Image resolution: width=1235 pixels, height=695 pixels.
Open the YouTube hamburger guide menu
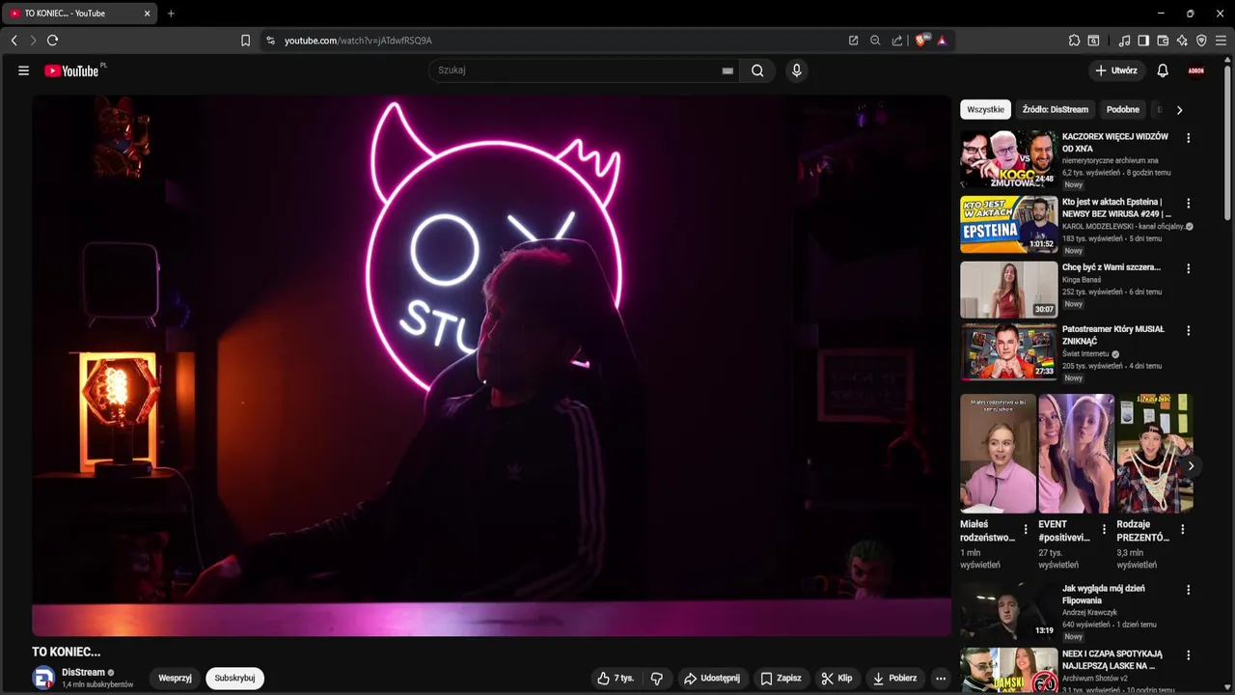[x=23, y=70]
